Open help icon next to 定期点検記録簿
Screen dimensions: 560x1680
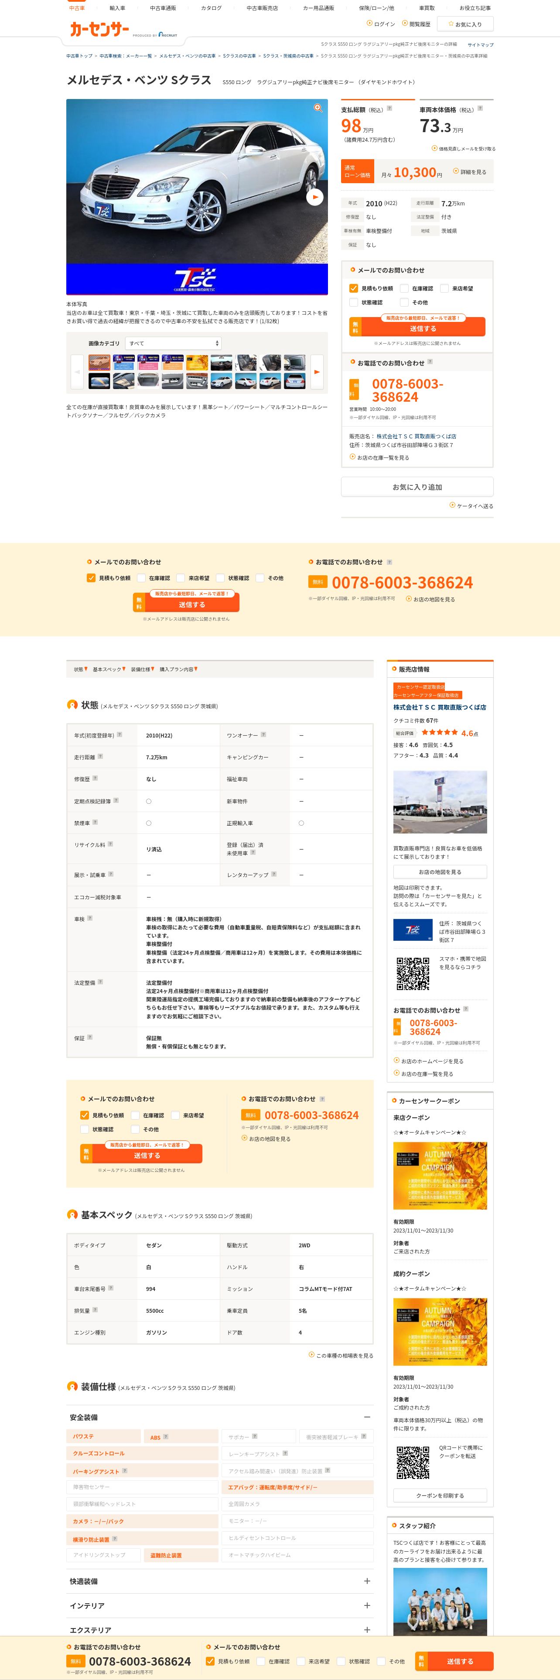click(116, 800)
